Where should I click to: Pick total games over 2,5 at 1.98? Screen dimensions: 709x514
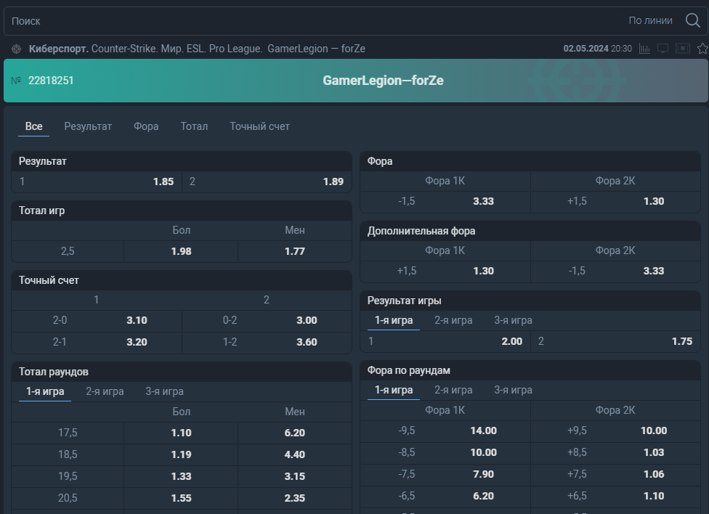click(181, 251)
